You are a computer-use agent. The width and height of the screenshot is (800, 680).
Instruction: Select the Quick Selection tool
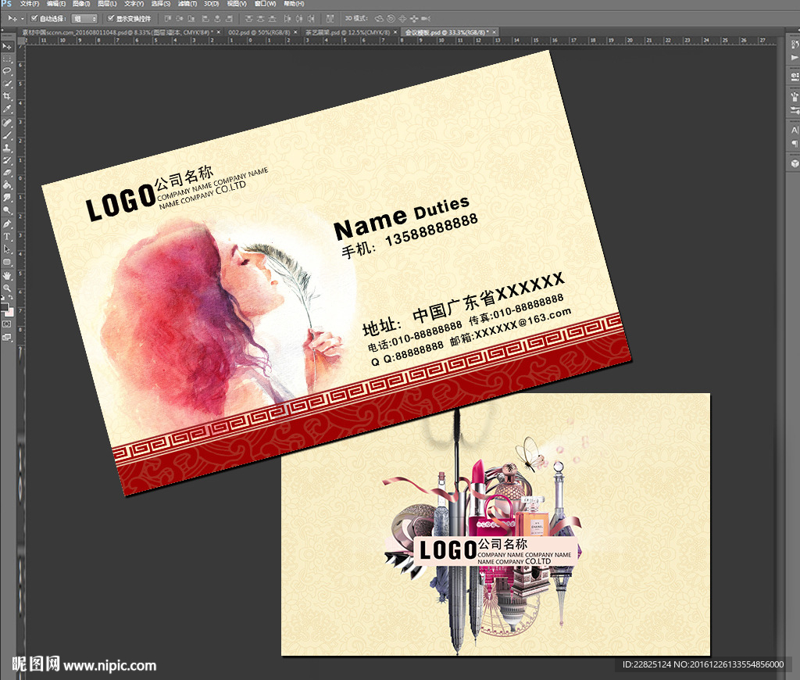coord(6,84)
